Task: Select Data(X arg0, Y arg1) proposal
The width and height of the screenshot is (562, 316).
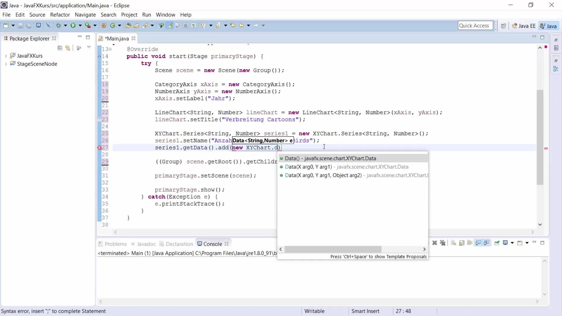Action: pos(352,167)
